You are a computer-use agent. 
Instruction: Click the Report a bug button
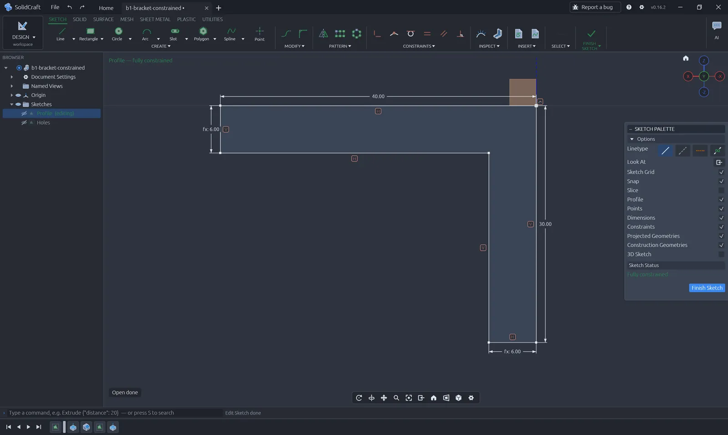(595, 7)
